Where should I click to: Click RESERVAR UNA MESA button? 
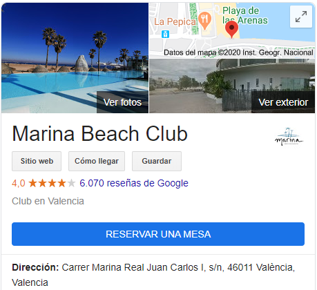[x=158, y=234]
